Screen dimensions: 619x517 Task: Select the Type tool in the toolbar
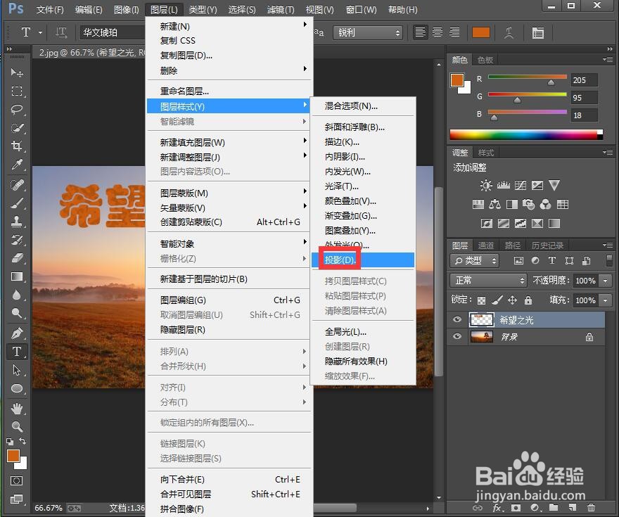pos(15,352)
